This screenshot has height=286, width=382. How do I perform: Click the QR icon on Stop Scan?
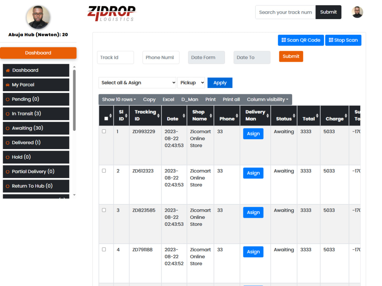(331, 40)
